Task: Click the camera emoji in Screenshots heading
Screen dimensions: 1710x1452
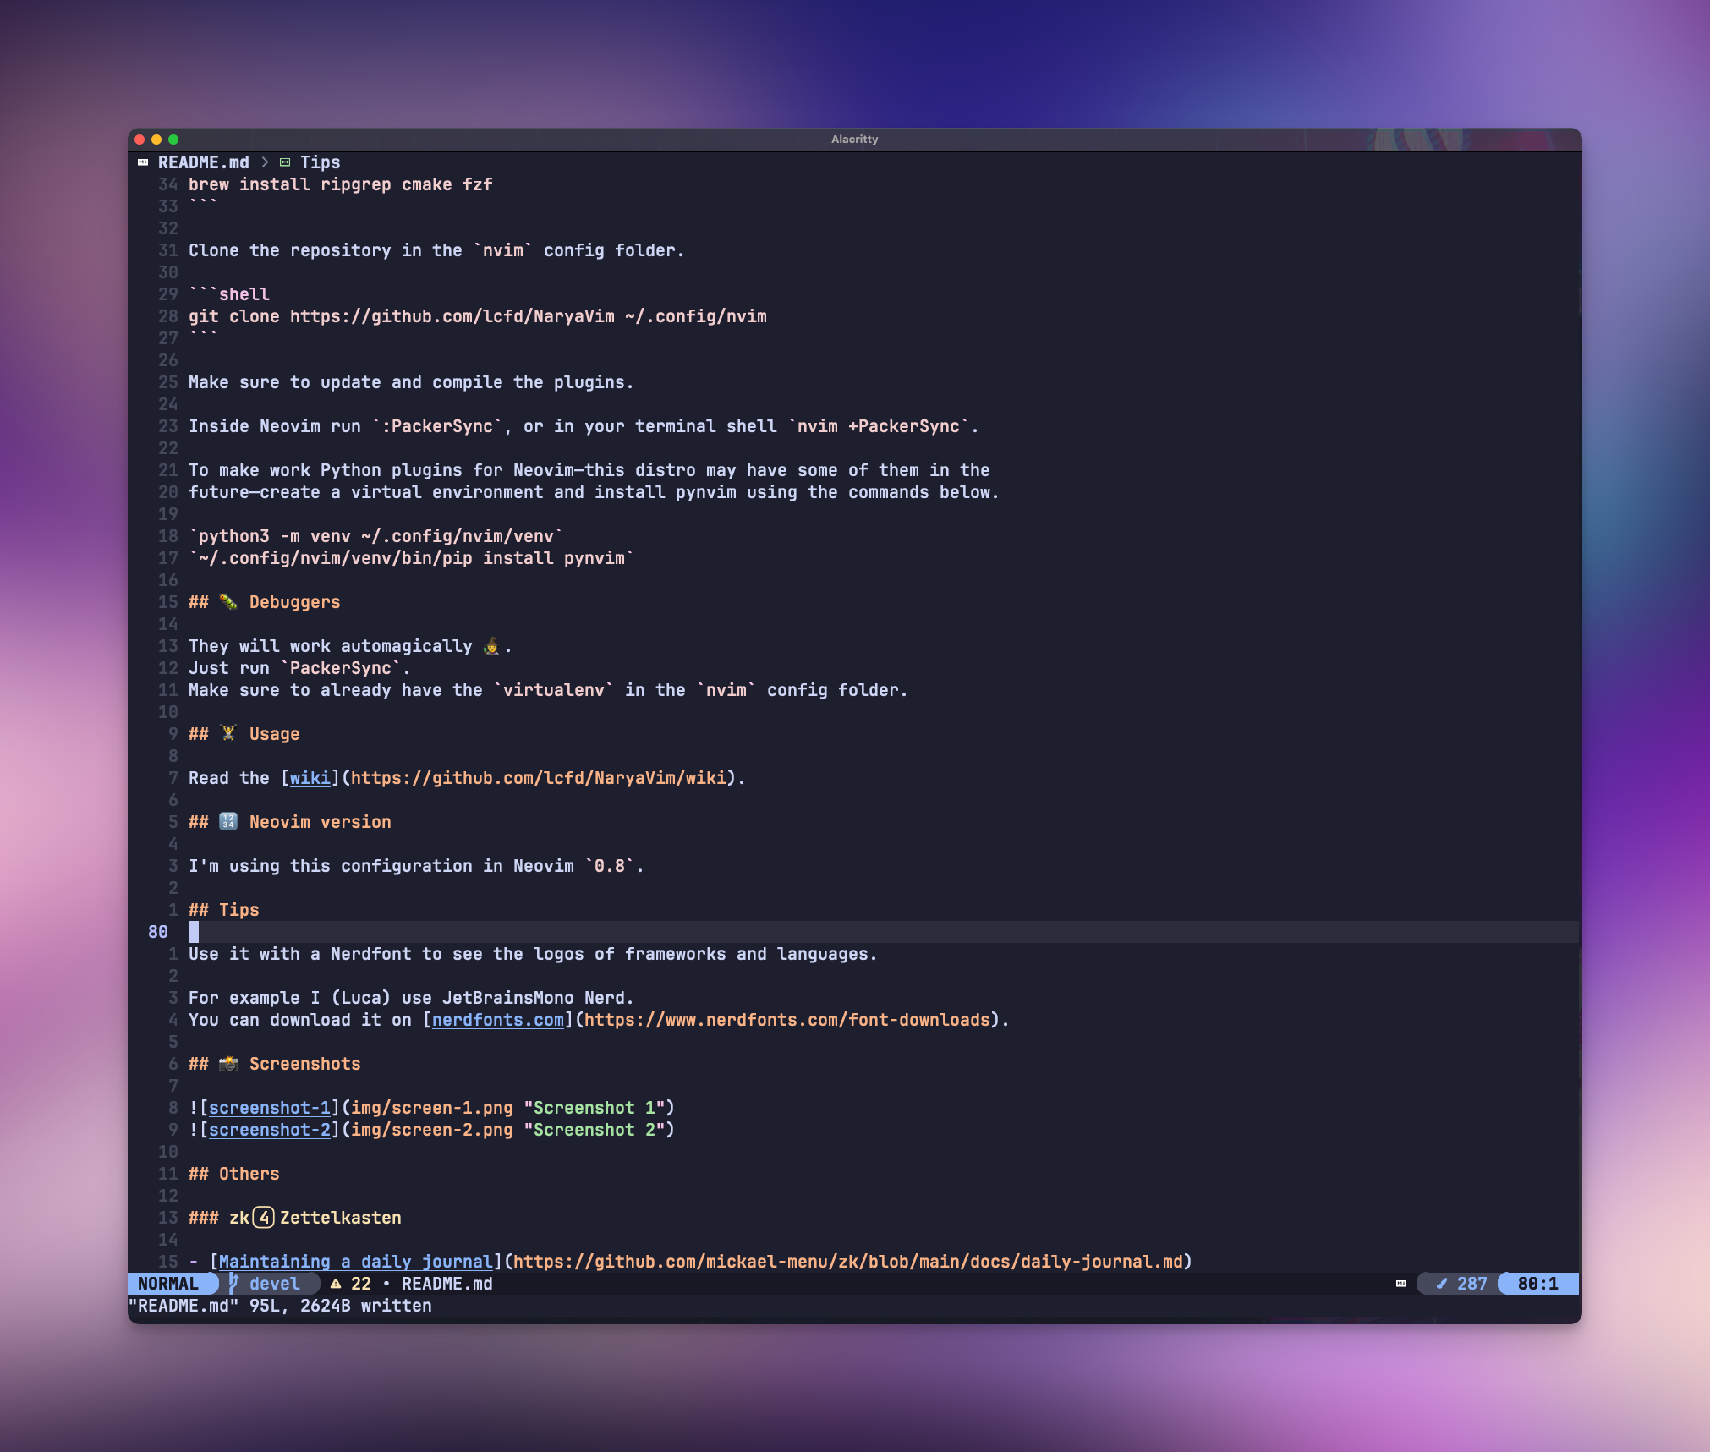Action: pos(228,1064)
